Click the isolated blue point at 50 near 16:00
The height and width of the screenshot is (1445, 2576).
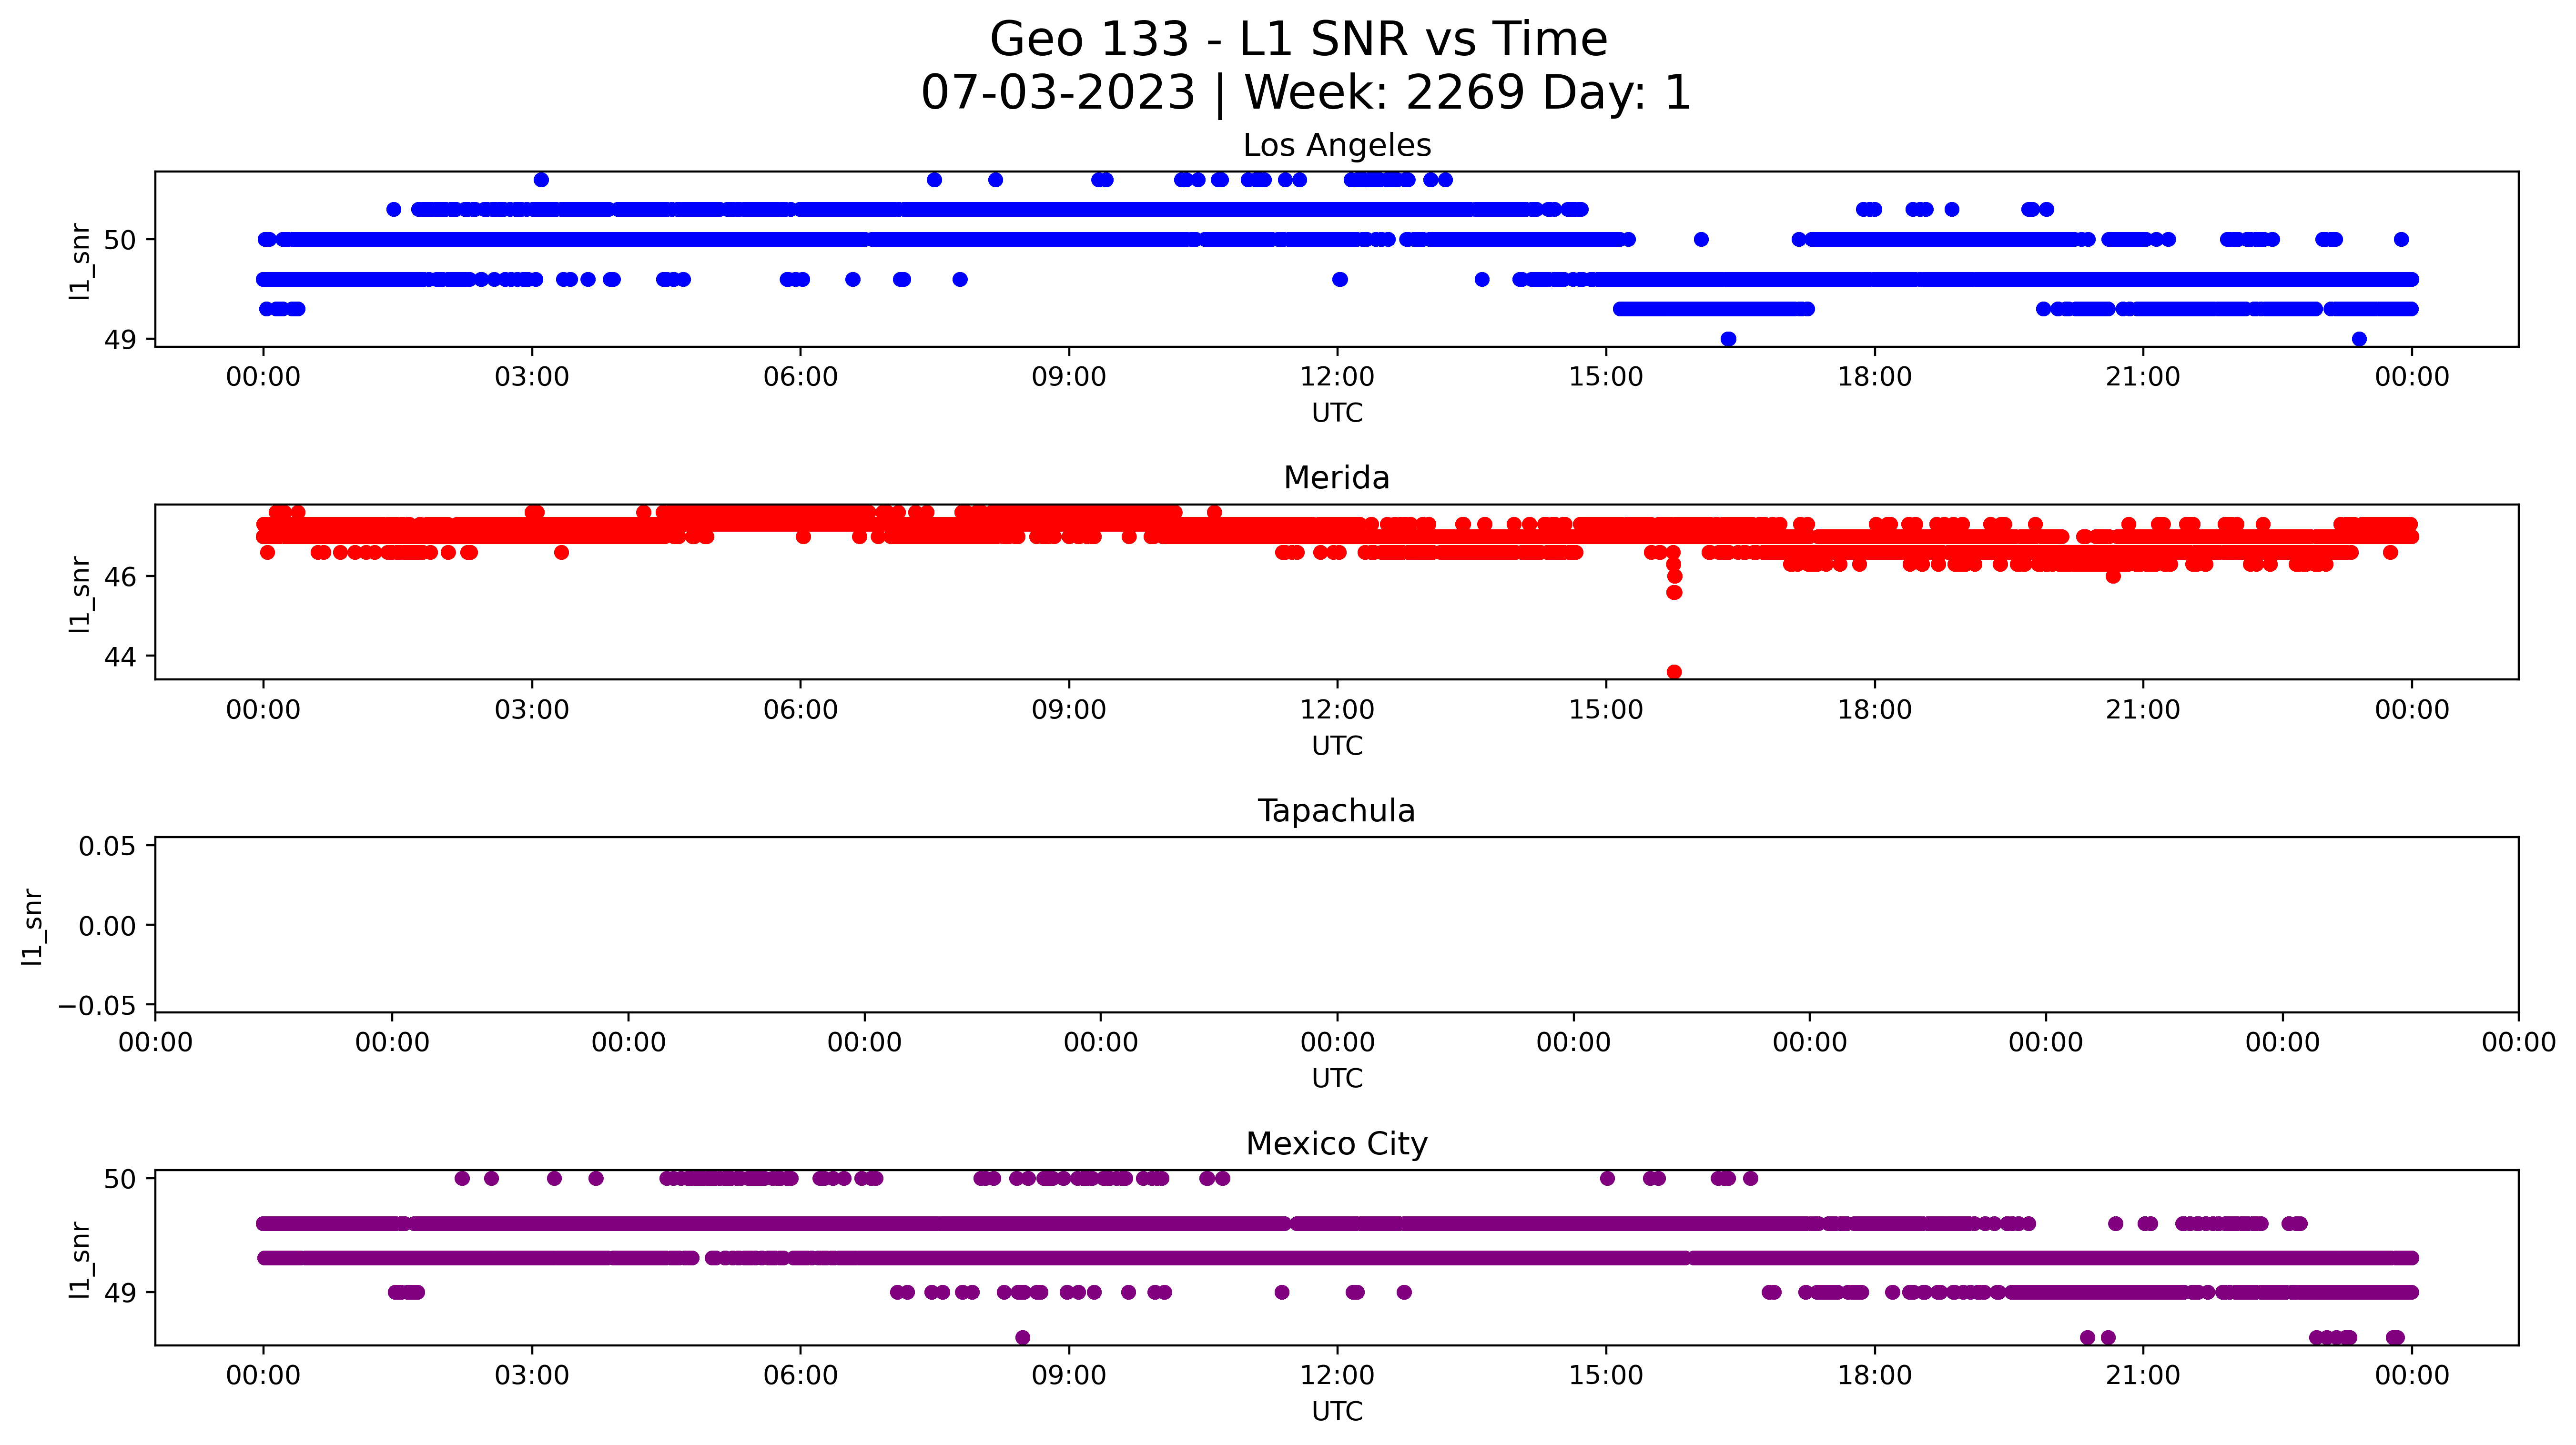[1701, 239]
